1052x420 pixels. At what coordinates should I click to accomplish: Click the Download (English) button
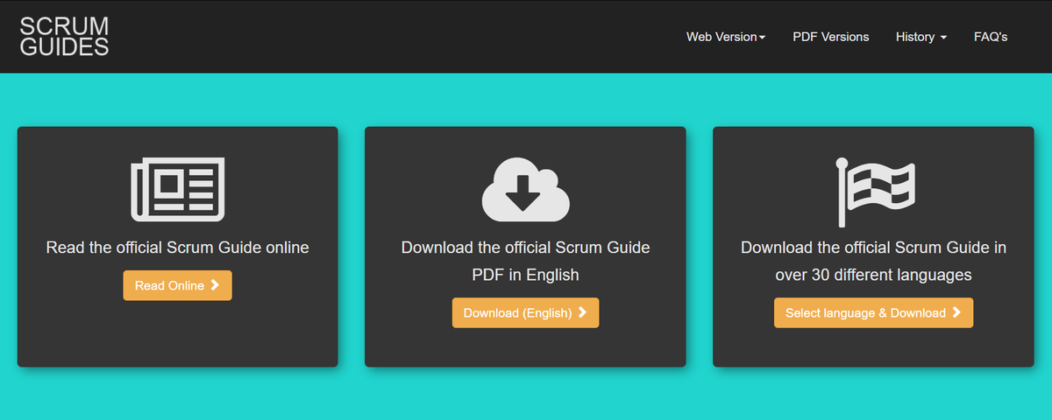(526, 312)
